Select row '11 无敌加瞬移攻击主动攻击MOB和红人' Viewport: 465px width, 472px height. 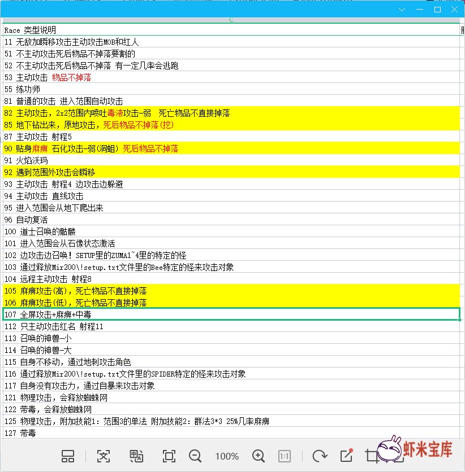point(231,42)
